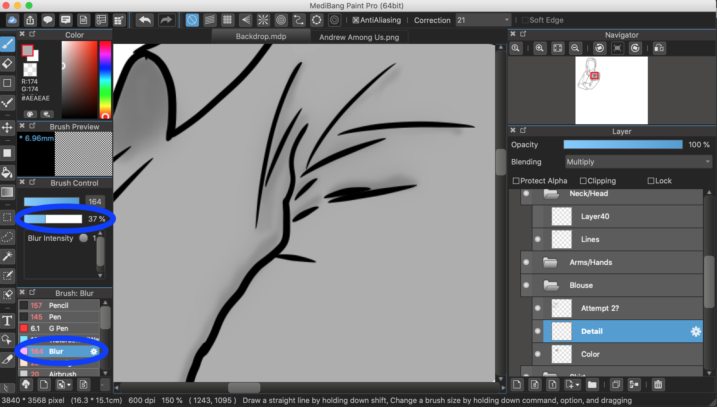717x407 pixels.
Task: Click the symmetry ruler icon
Action: [264, 20]
